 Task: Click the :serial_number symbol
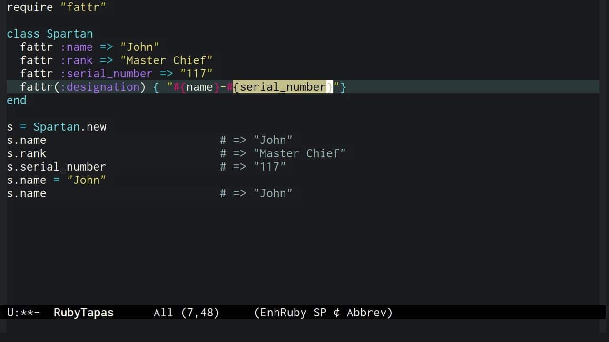106,74
